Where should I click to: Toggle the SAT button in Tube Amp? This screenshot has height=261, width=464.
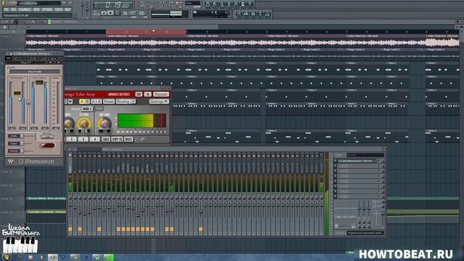point(138,94)
